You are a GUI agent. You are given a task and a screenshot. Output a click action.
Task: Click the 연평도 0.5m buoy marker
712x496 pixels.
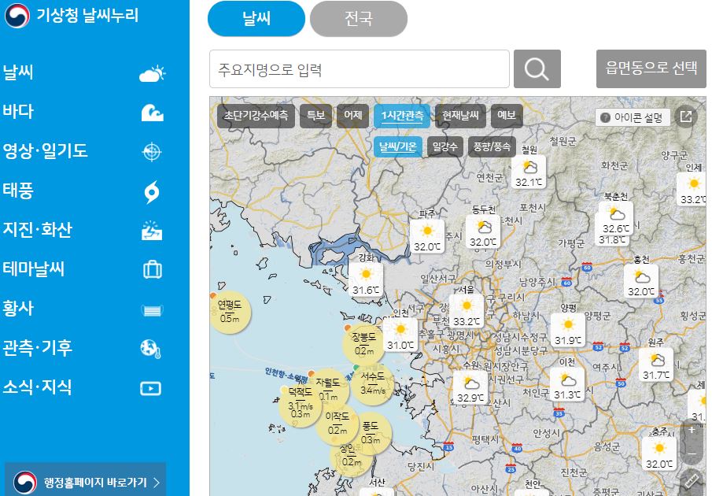pyautogui.click(x=231, y=312)
